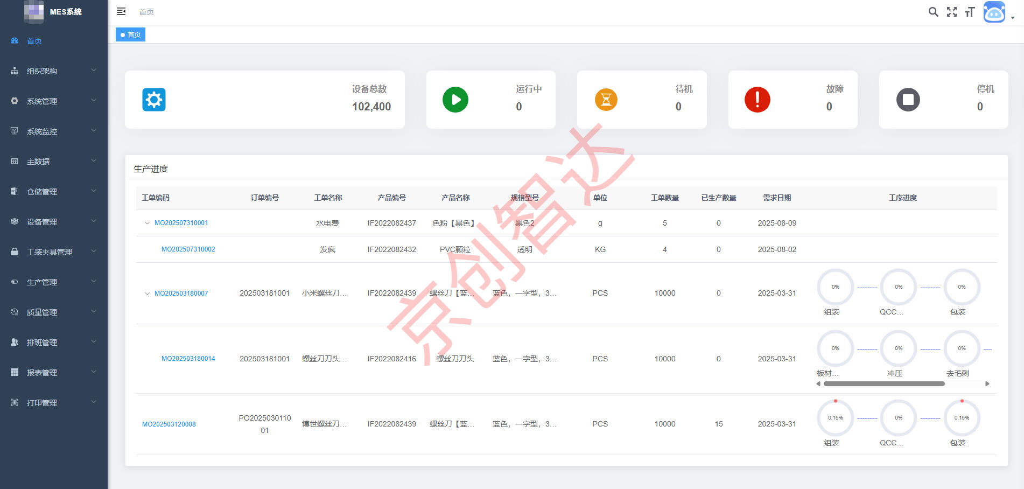Click the 首页 dashboard icon in sidebar
Viewport: 1024px width, 489px height.
point(15,40)
